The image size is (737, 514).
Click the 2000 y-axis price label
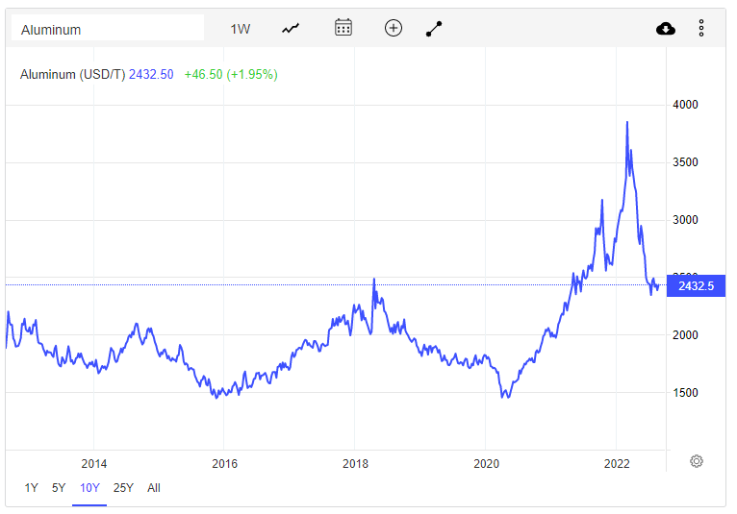685,335
